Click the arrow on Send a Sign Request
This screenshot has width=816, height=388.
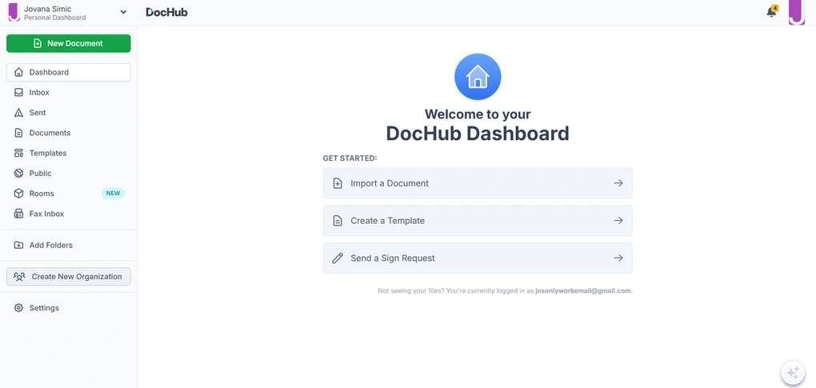[x=618, y=258]
